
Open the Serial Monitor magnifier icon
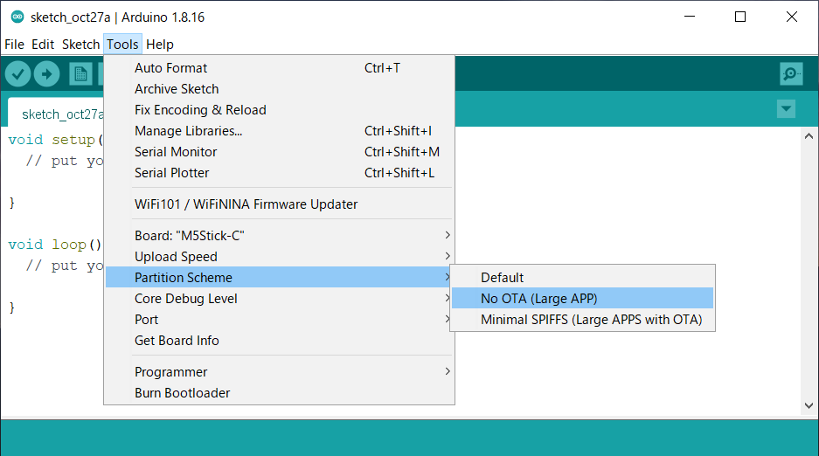coord(791,73)
